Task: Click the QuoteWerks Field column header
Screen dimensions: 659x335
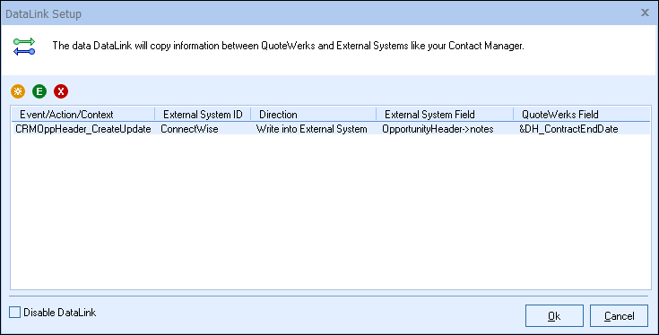Action: [582, 114]
